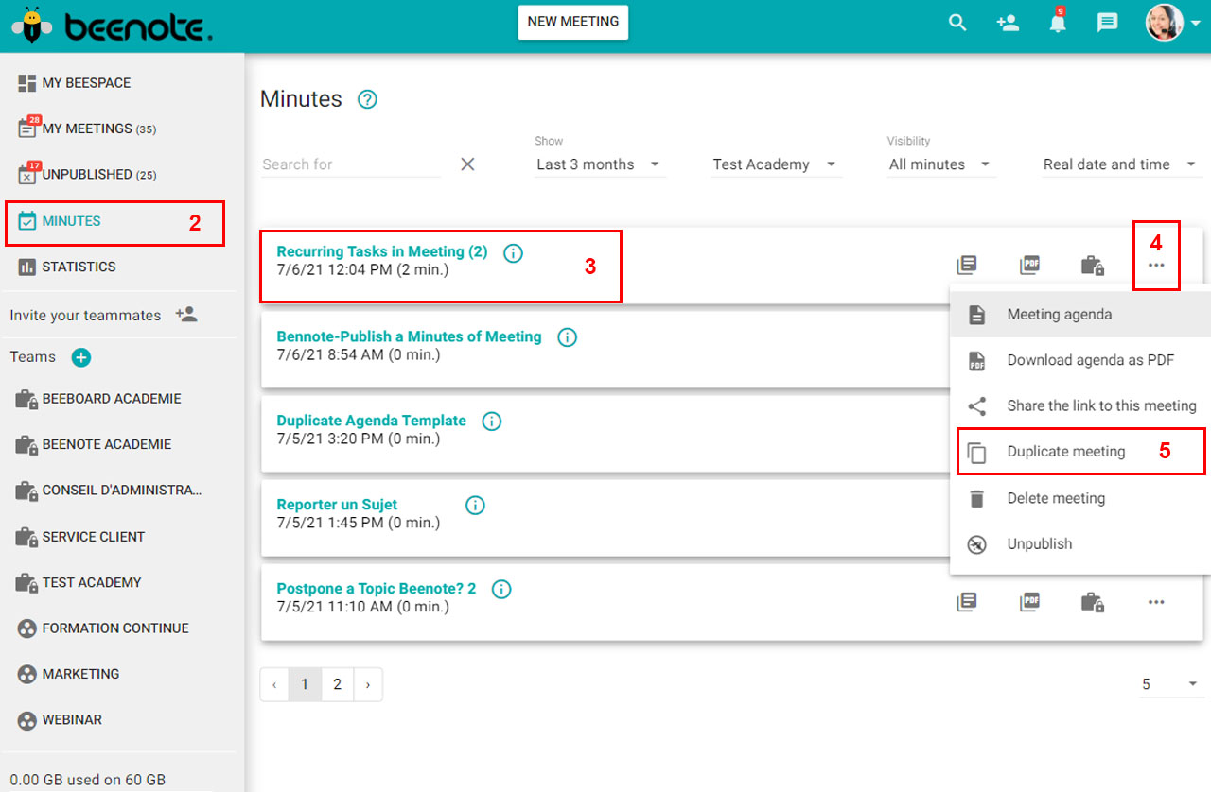Show info for Postpone a Topic Beenote
Image resolution: width=1211 pixels, height=792 pixels.
coord(502,590)
